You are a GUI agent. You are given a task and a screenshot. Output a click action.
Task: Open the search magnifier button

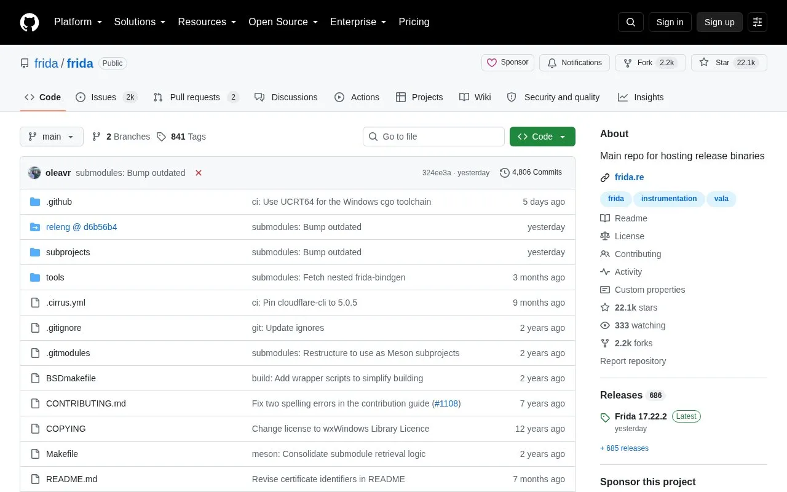(x=631, y=22)
